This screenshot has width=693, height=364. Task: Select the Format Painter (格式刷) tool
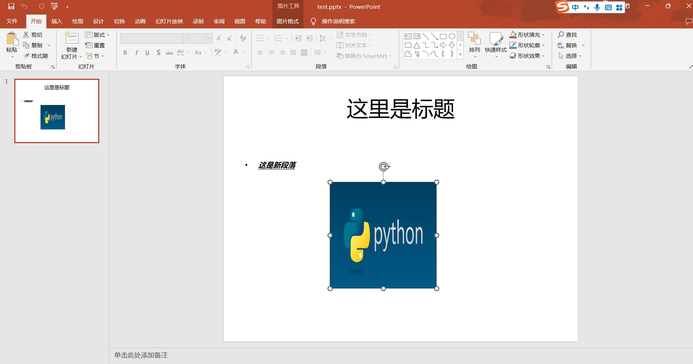[36, 56]
